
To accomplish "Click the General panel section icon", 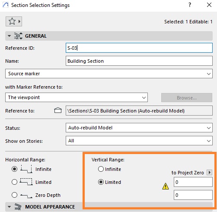I will (x=18, y=36).
